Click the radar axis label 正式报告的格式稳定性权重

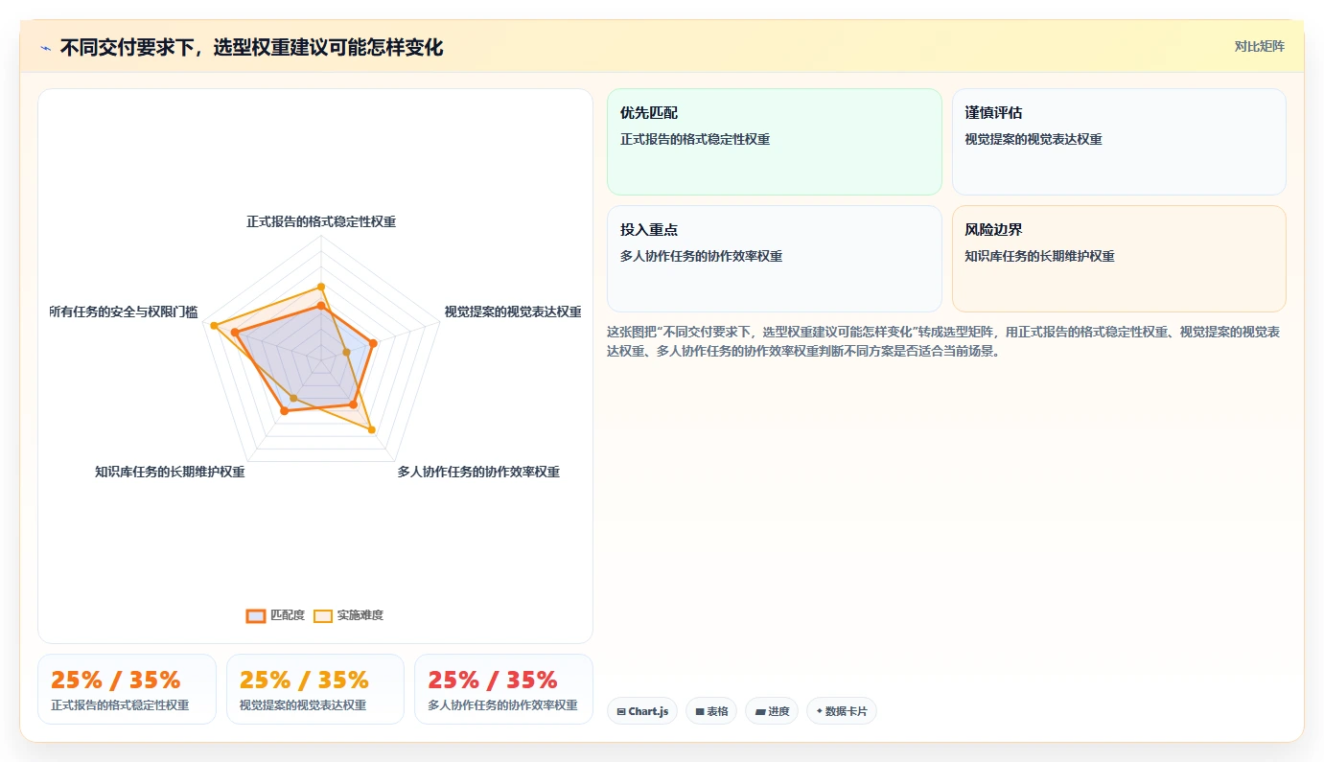pos(321,221)
